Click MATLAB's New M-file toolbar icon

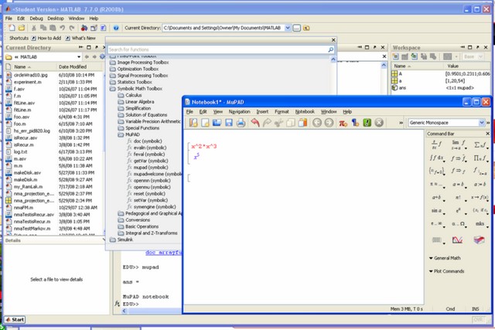12,28
